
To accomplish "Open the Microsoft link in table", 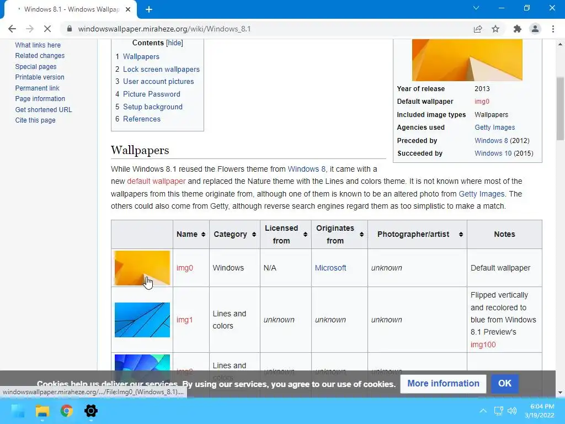I will pos(331,268).
